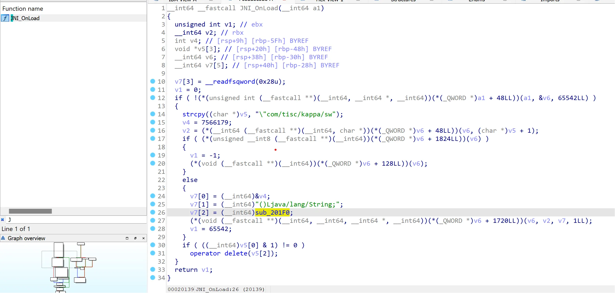Click the topmost tall node in Graph overview
The height and width of the screenshot is (293, 615).
point(58,250)
